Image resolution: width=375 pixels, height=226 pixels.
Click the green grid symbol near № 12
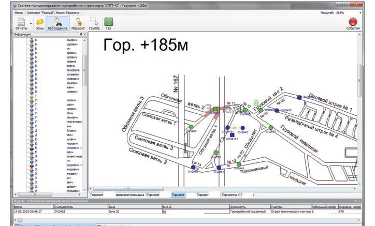256,103
